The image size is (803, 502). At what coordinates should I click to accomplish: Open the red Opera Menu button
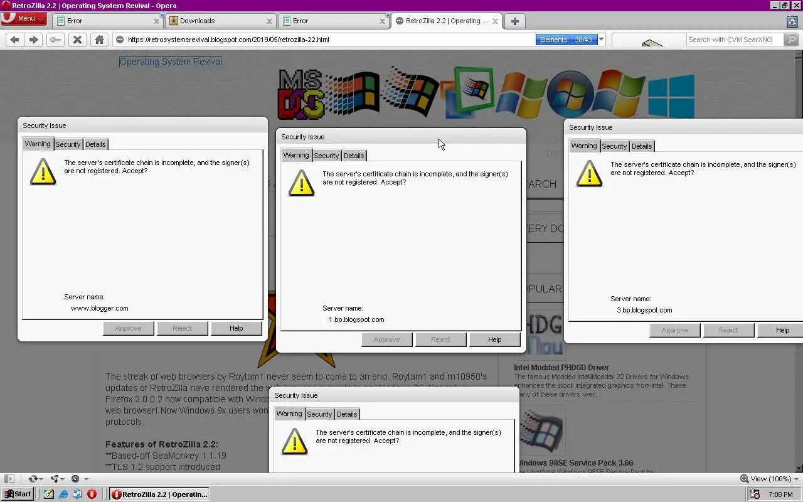23,18
